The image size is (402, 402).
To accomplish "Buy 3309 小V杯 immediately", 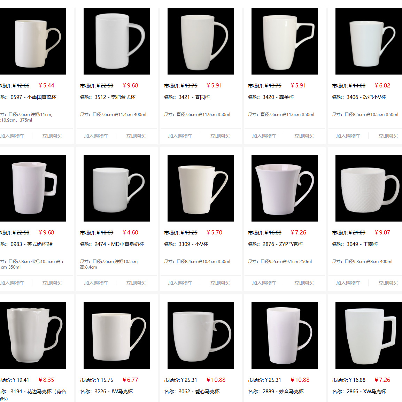I will click(220, 283).
